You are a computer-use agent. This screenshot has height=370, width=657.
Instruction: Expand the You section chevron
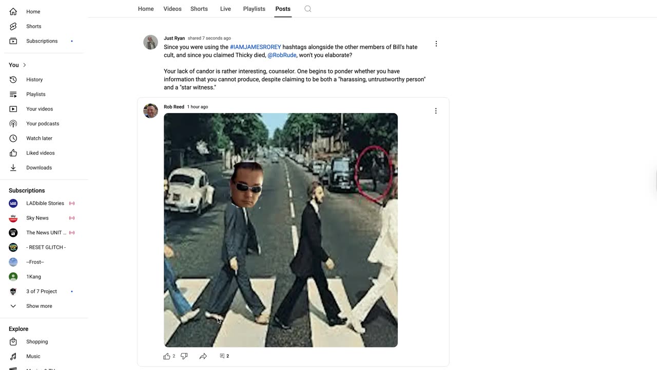(24, 65)
